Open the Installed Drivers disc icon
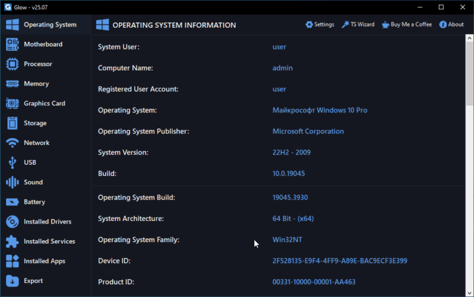This screenshot has width=474, height=297. tap(12, 222)
